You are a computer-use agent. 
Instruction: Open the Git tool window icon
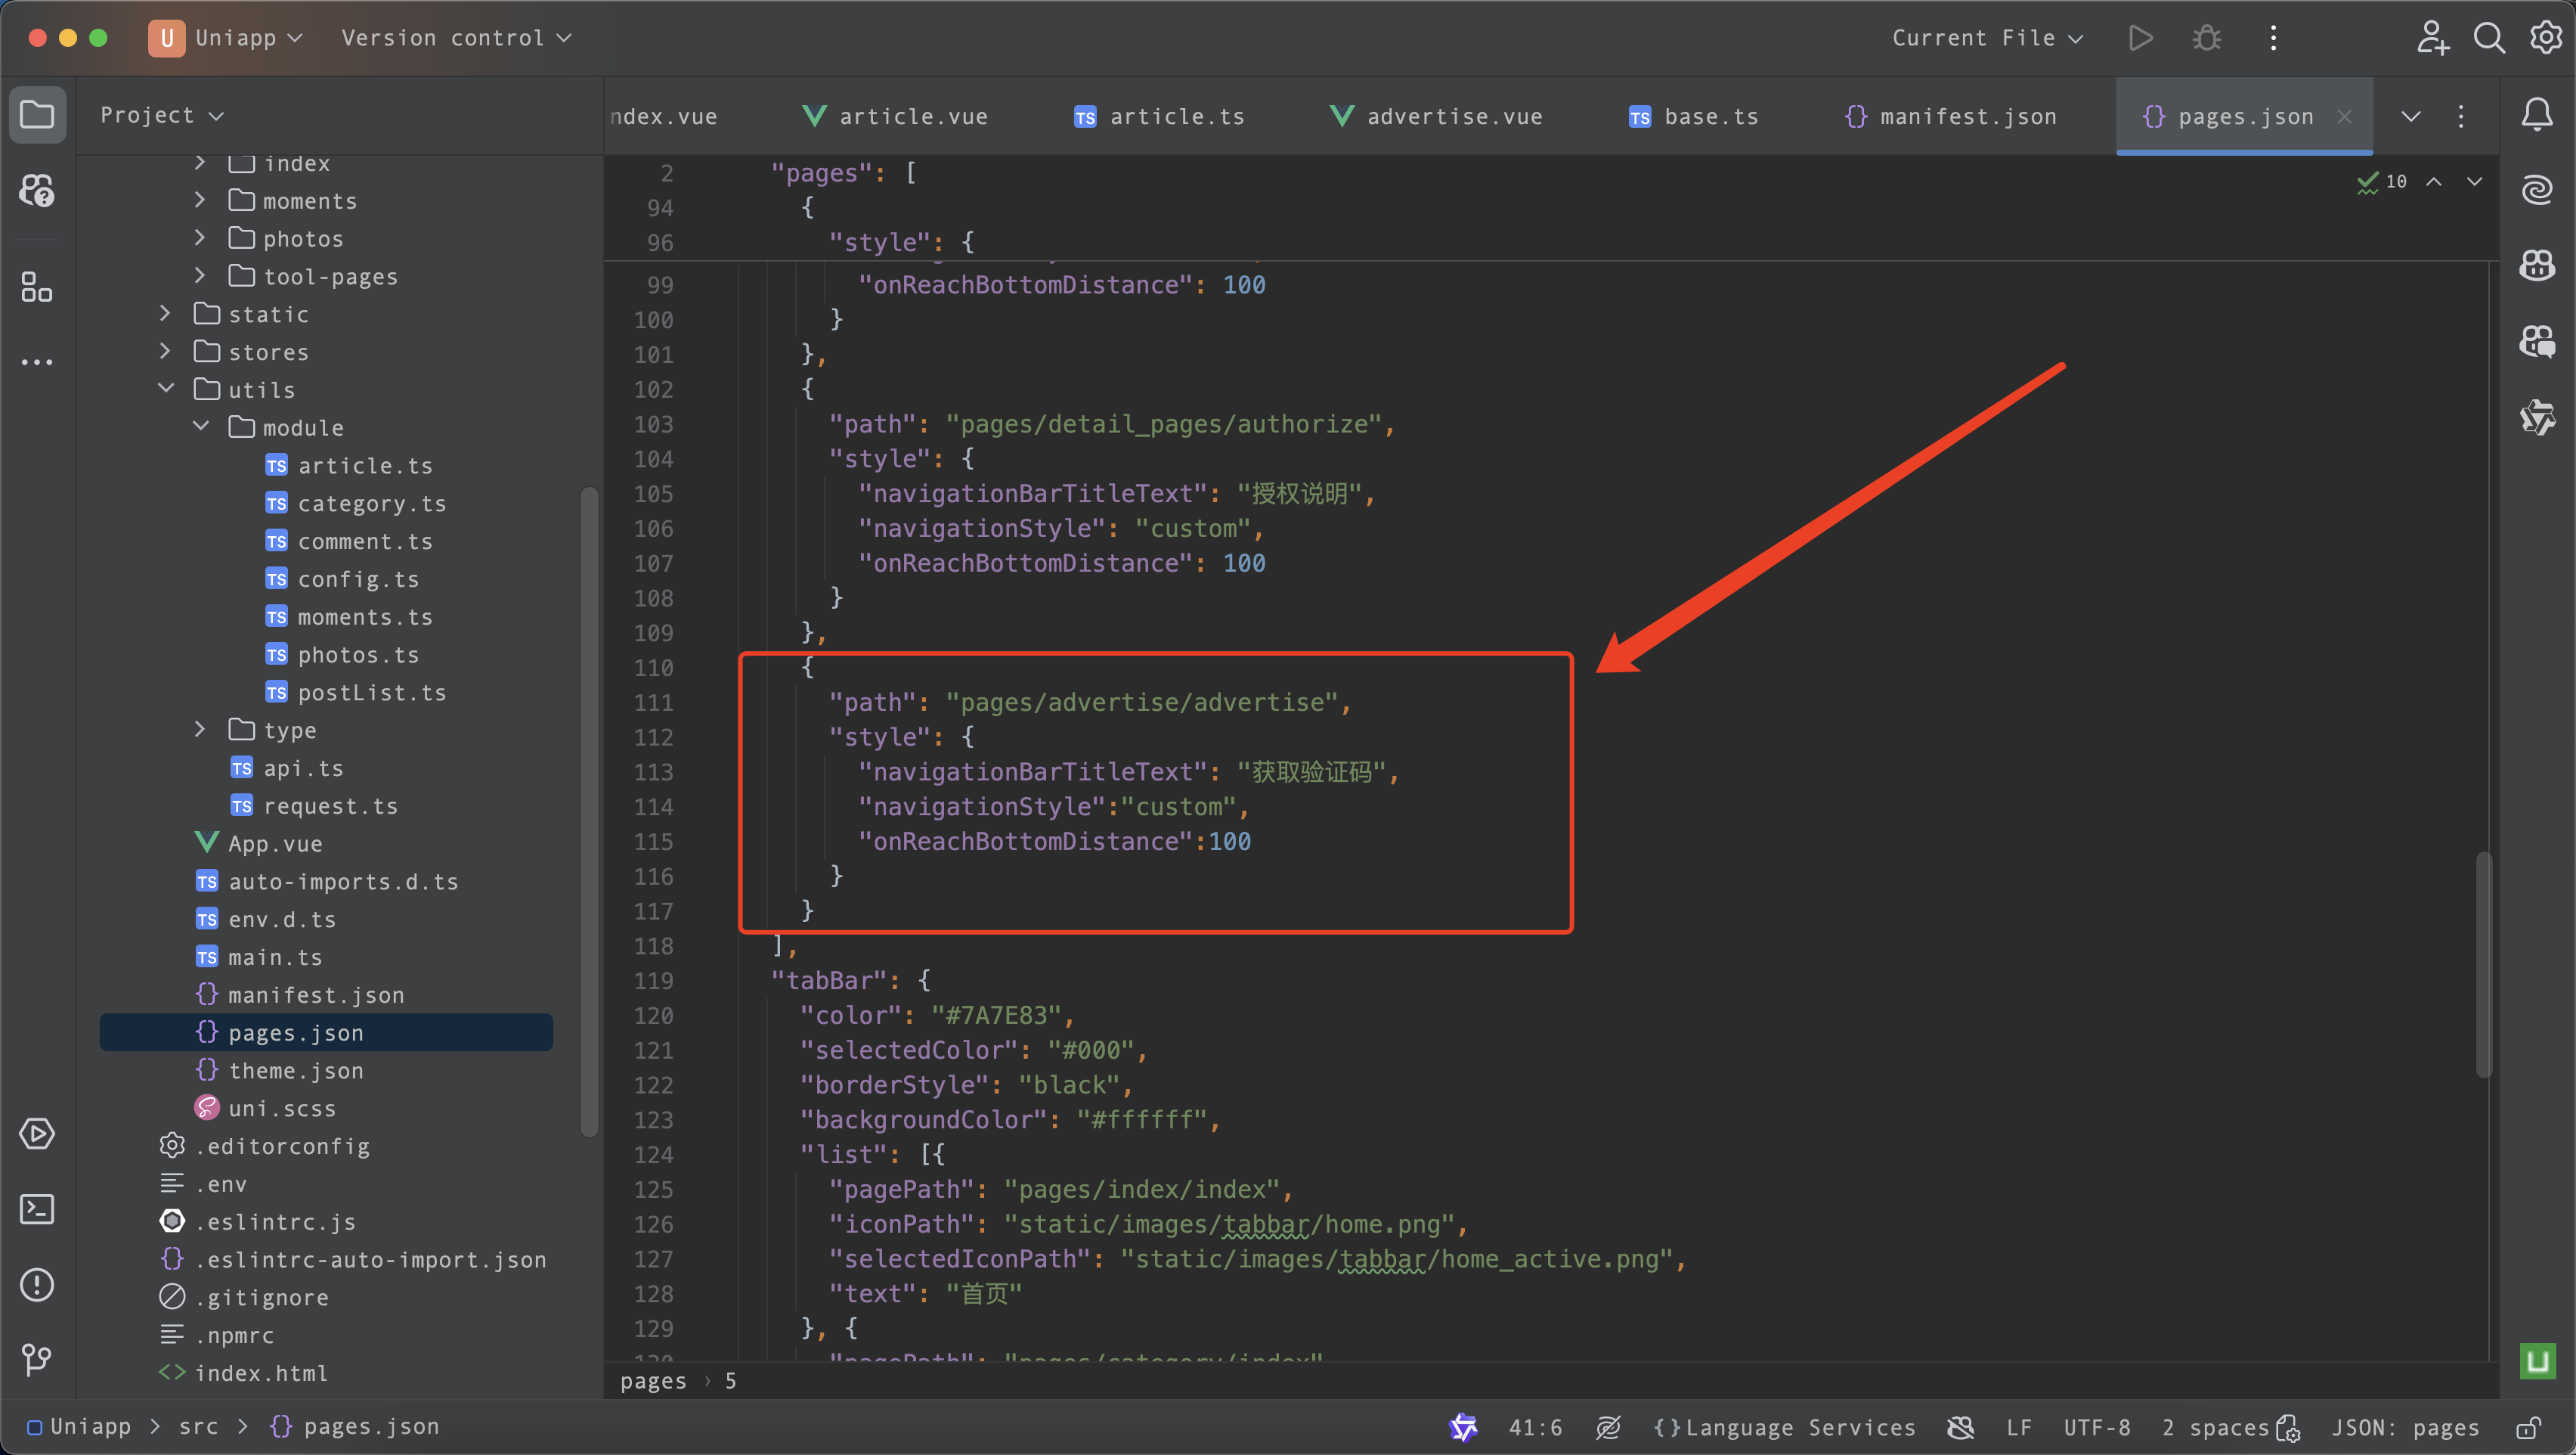tap(37, 1359)
